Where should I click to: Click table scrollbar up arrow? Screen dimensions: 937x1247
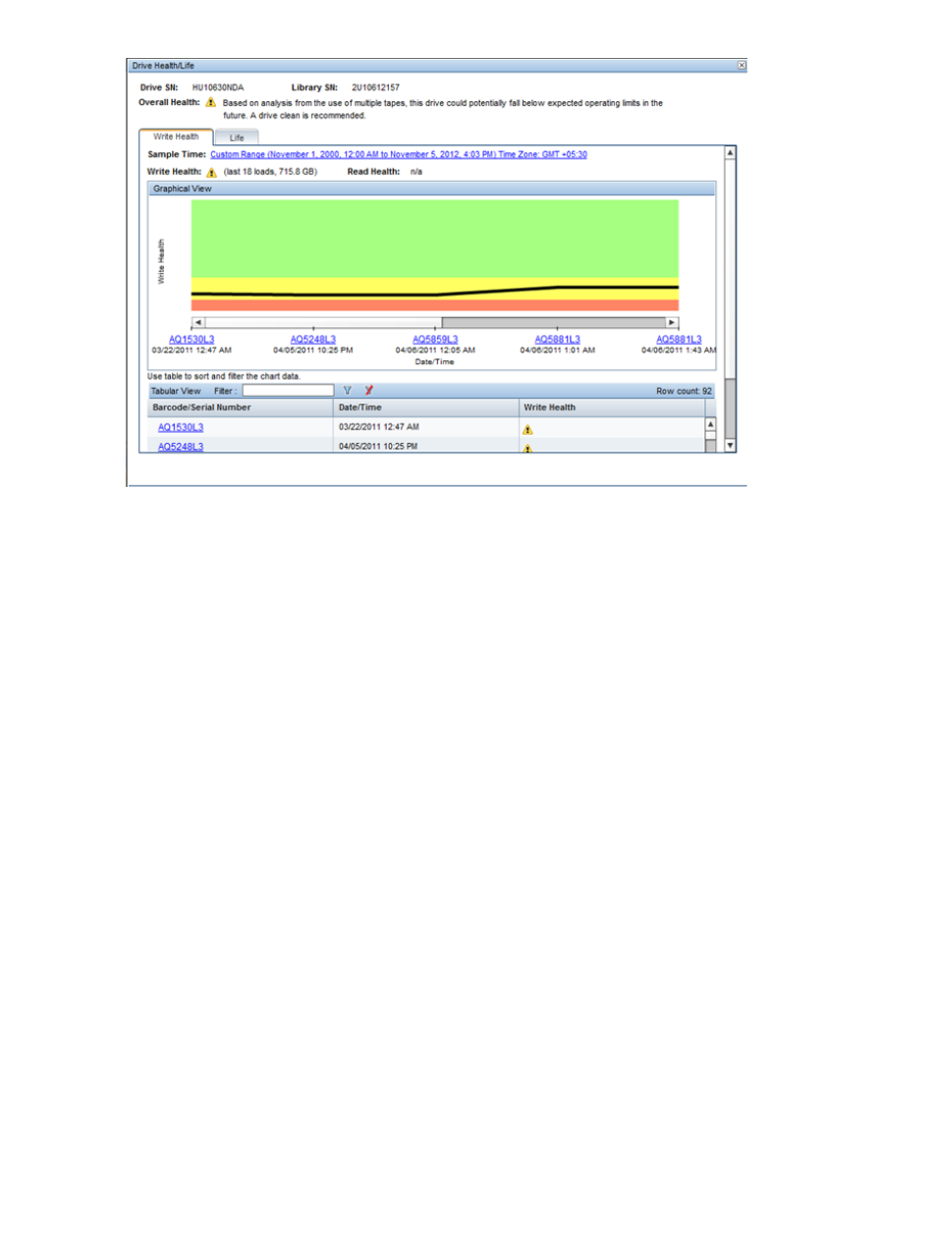click(x=710, y=424)
